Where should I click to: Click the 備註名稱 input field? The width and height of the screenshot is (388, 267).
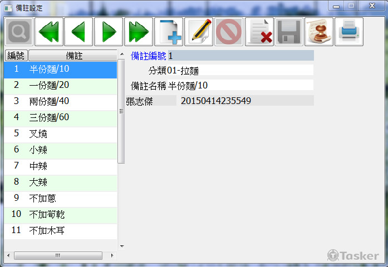pos(240,85)
